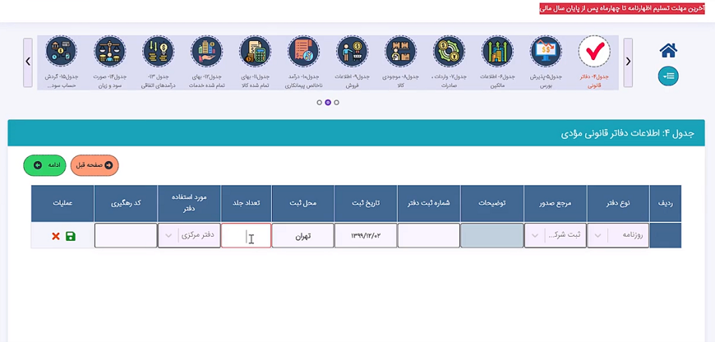
Task: Open the جدول۹ اطلاعات فروش icon
Action: click(x=353, y=52)
